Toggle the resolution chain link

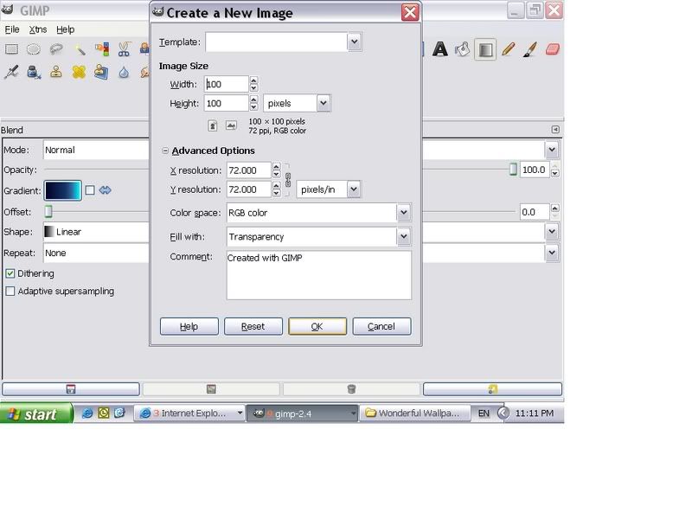coord(288,180)
